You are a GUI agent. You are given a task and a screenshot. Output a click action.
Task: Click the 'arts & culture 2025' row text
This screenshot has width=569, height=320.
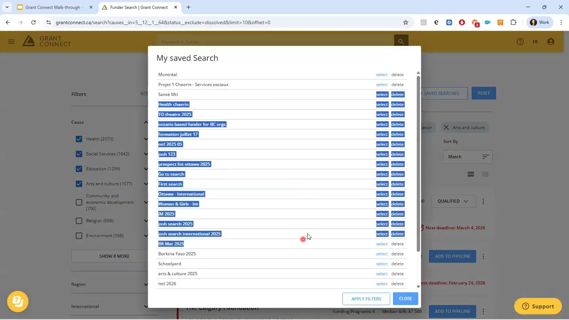(178, 274)
